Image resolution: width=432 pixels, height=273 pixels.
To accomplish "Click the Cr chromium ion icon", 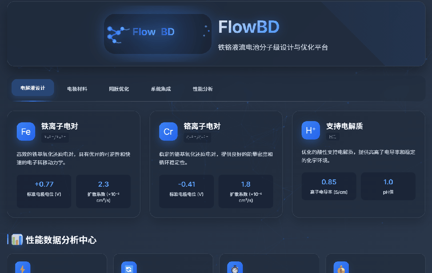I will [x=168, y=132].
